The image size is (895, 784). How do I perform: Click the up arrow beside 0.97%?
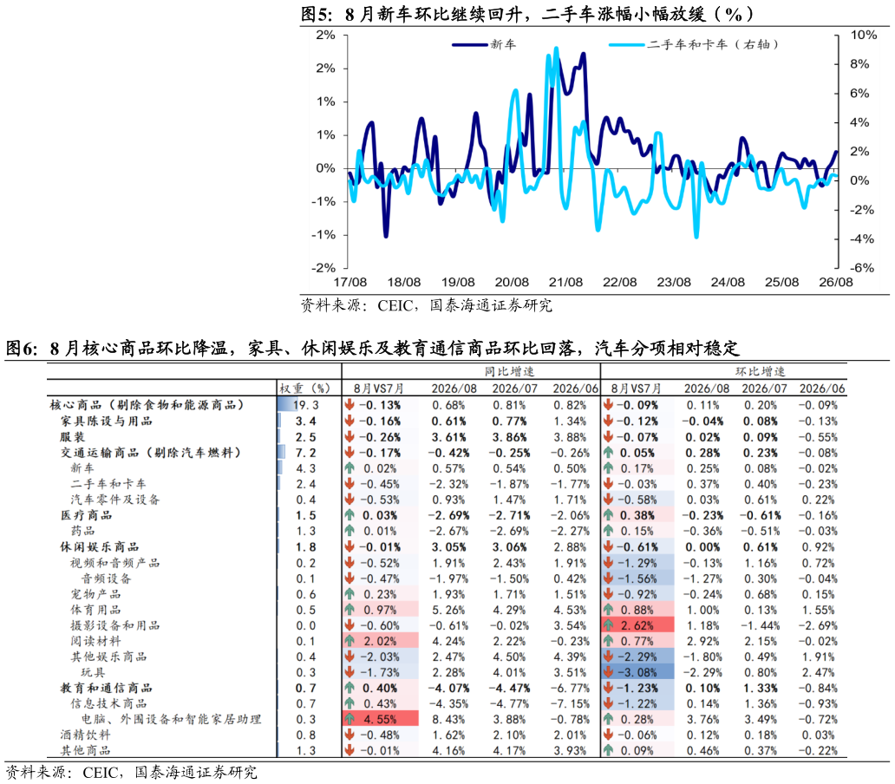coord(350,610)
